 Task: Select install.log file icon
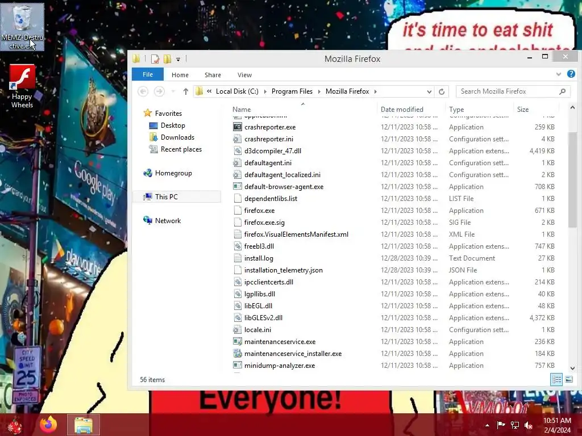238,258
